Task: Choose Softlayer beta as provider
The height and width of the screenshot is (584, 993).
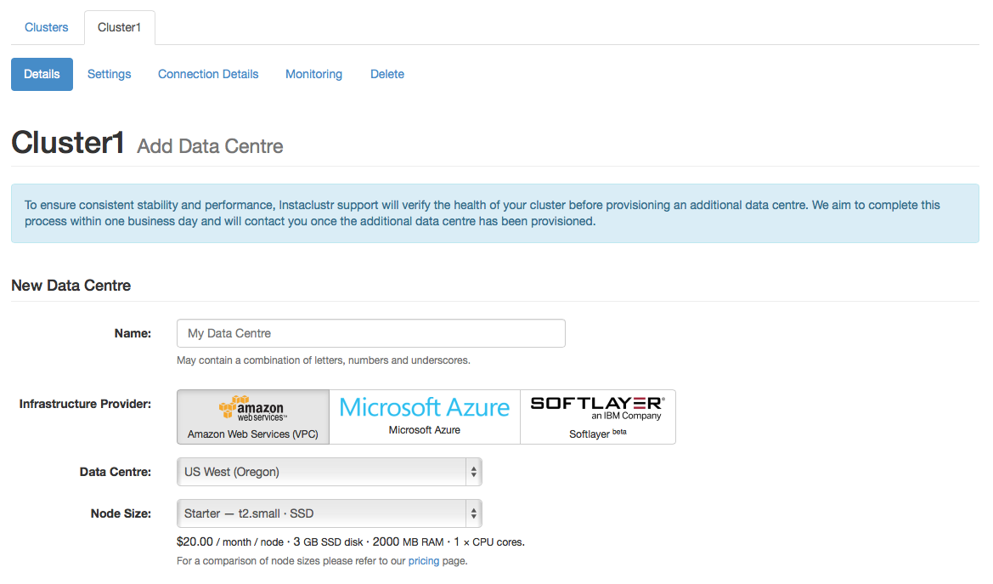Action: tap(598, 417)
